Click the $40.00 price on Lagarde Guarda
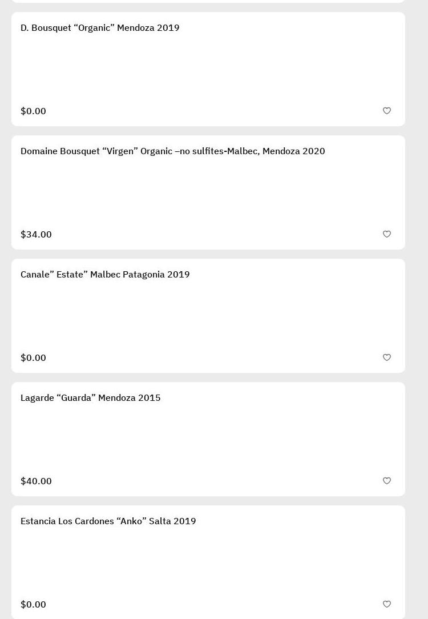Image resolution: width=428 pixels, height=619 pixels. point(36,481)
